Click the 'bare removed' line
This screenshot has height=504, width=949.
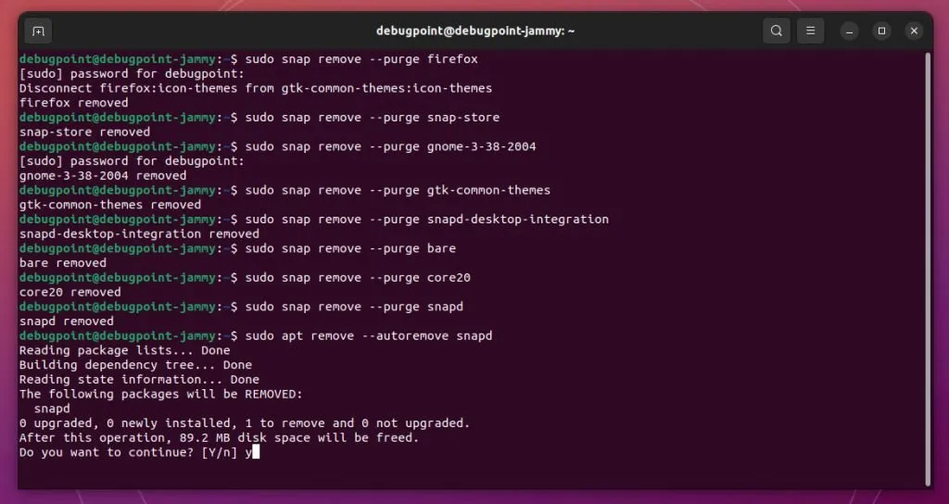(63, 262)
